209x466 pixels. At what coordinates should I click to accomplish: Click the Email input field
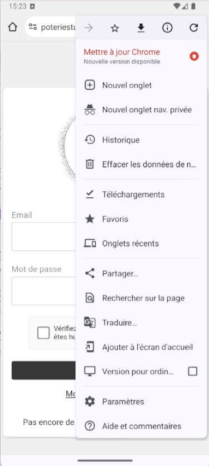[43, 236]
